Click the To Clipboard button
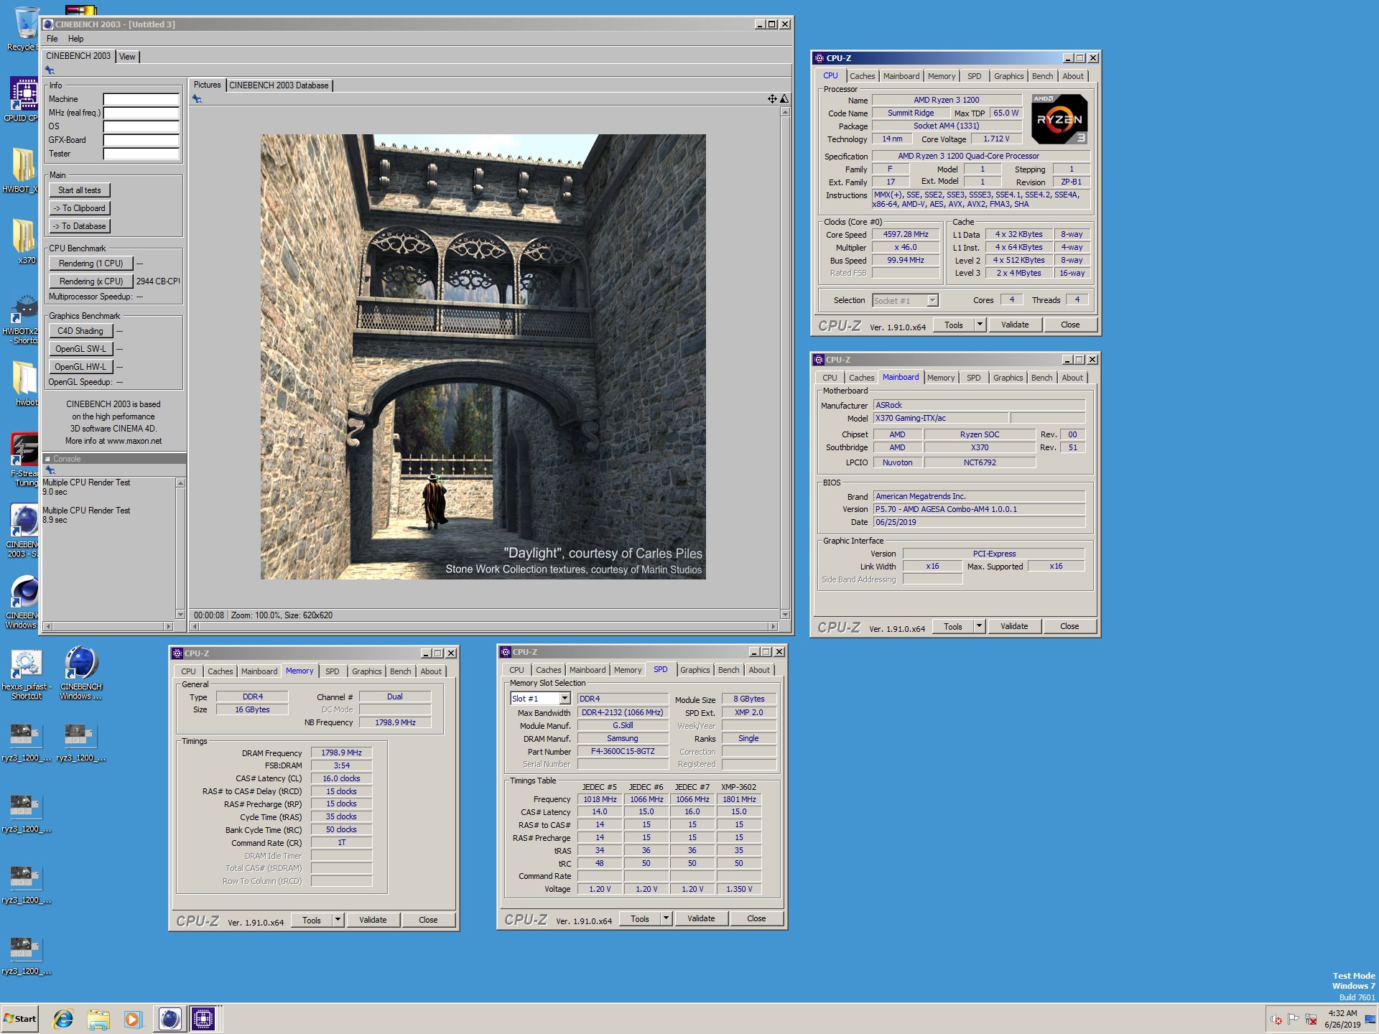Screen dimensions: 1379x1034 (80, 208)
